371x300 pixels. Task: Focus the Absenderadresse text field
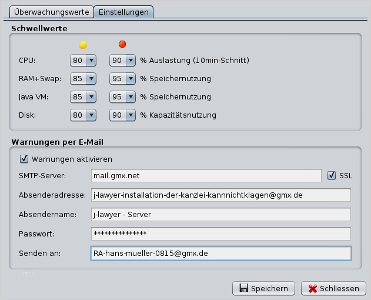[220, 195]
